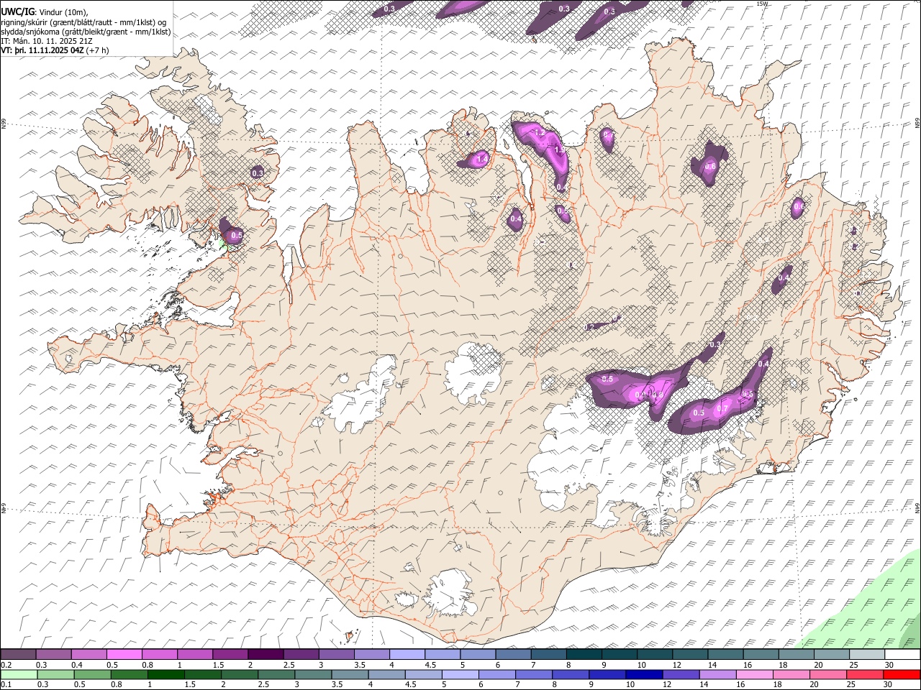This screenshot has width=921, height=690.
Task: Pick the rain scale swatch between 2.5 and 3
Action: click(x=276, y=674)
